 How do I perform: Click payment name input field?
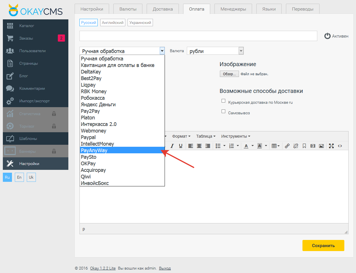pyautogui.click(x=198, y=36)
